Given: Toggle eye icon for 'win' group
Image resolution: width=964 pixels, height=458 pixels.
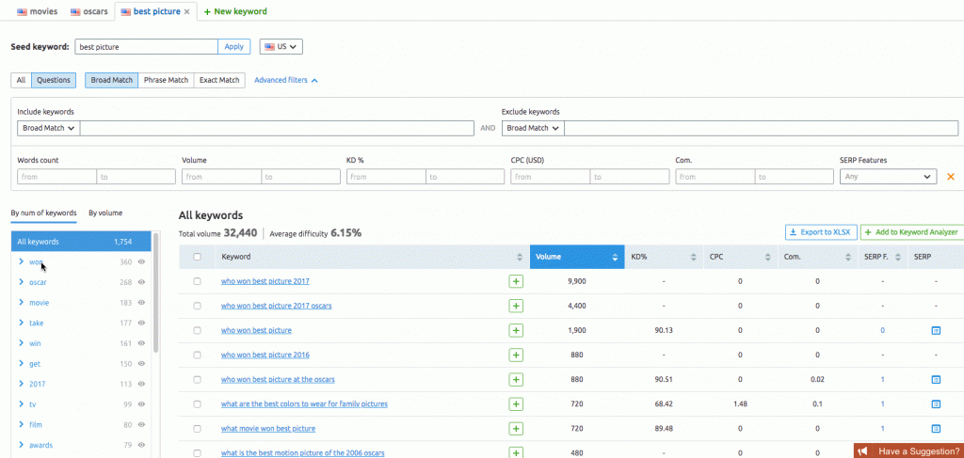Looking at the screenshot, I should [x=141, y=343].
